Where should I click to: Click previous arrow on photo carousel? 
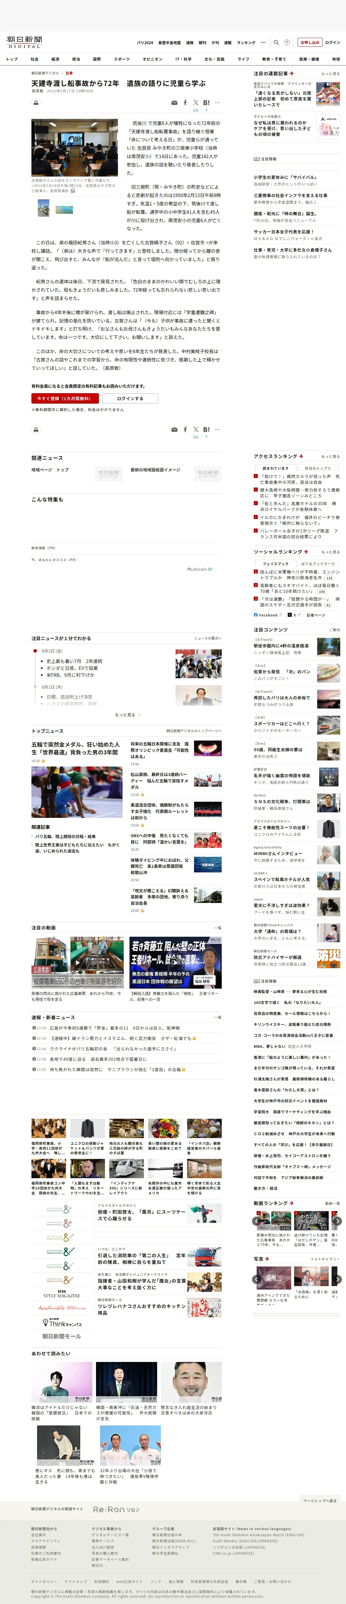pyautogui.click(x=257, y=1279)
